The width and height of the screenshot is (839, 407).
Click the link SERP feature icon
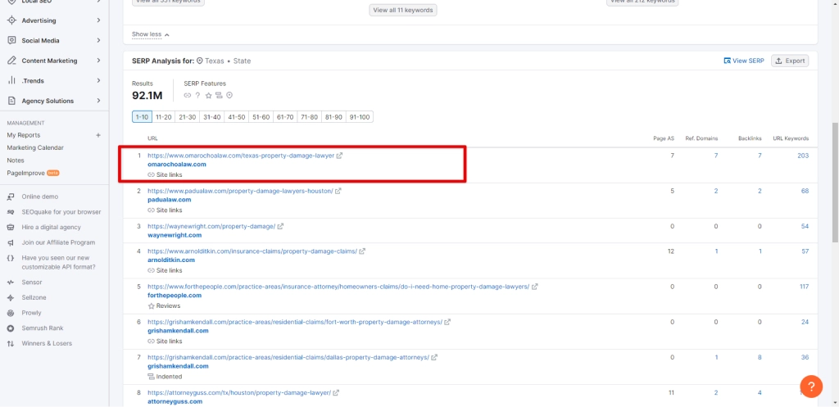pyautogui.click(x=188, y=96)
